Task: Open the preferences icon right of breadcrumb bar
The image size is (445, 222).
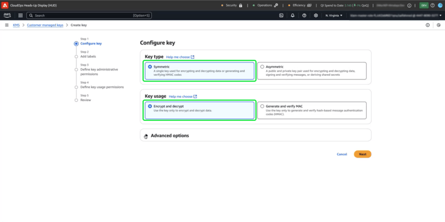Action: click(x=438, y=25)
